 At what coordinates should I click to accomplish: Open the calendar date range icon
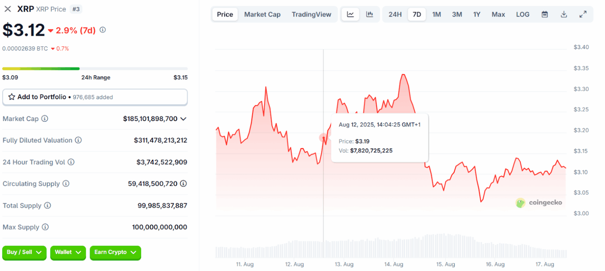click(544, 14)
